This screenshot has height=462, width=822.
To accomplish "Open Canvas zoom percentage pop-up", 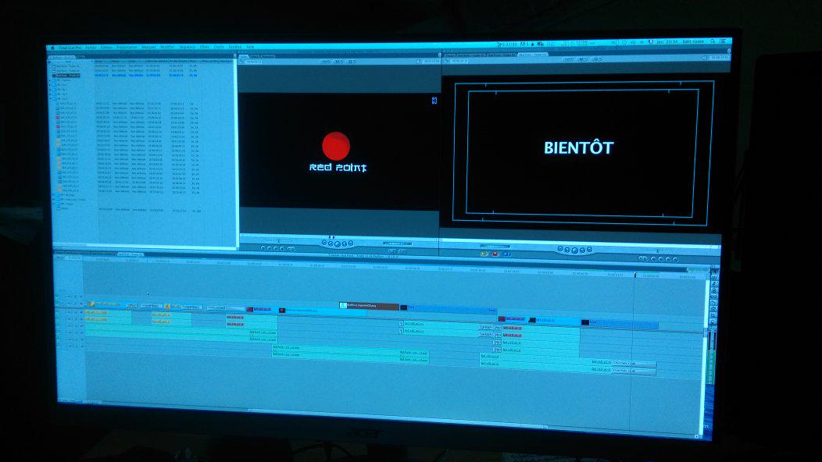I will coord(570,59).
